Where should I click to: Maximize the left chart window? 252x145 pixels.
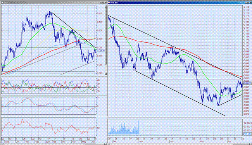pyautogui.click(x=103, y=3)
